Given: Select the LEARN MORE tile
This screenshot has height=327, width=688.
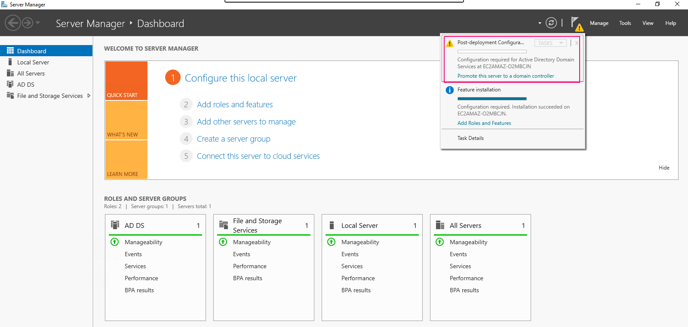Looking at the screenshot, I should (126, 160).
